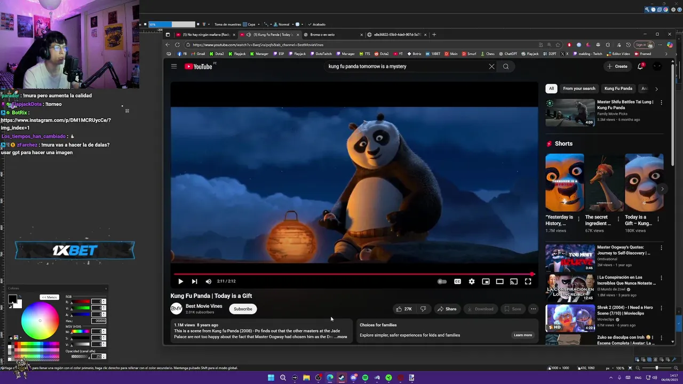Pick a hue on the color wheel
The width and height of the screenshot is (683, 384).
[40, 321]
